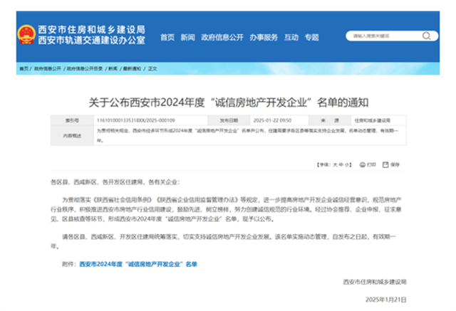
Task: Click the 保存 save link
Action: tap(395, 164)
